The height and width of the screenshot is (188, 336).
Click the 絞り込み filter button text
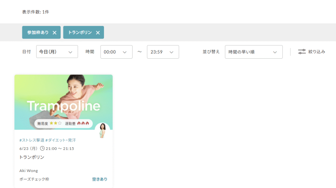tap(317, 51)
